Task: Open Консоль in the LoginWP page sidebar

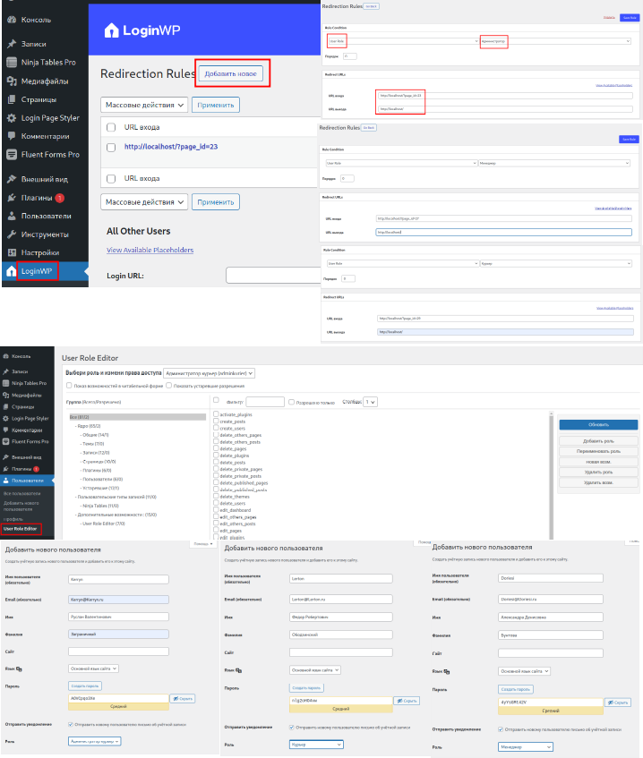Action: (x=36, y=20)
